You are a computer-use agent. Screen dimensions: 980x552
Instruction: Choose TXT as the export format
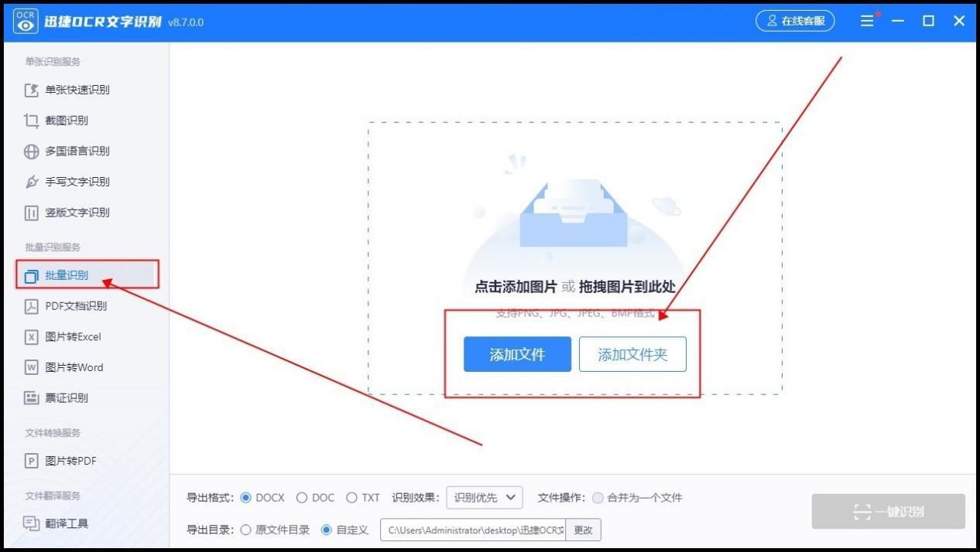pos(352,498)
